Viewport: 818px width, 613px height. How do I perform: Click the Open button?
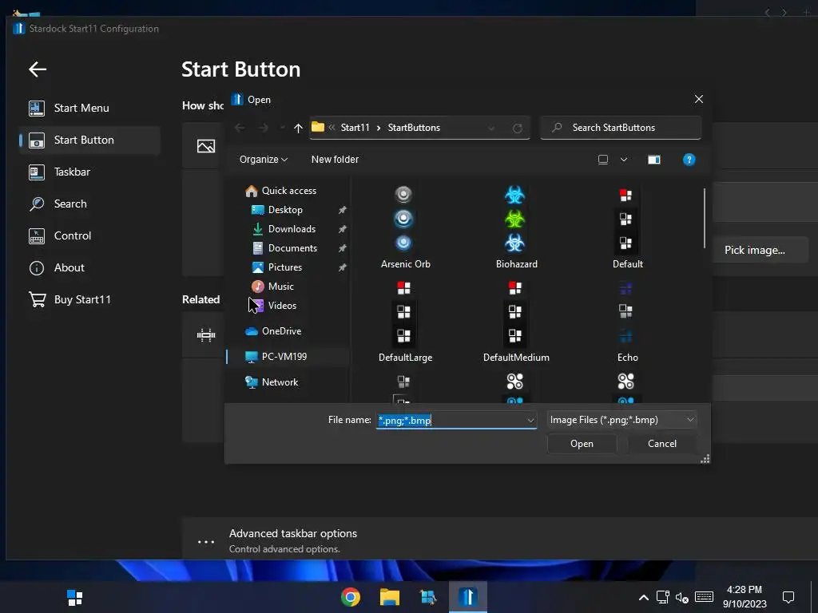pyautogui.click(x=582, y=444)
